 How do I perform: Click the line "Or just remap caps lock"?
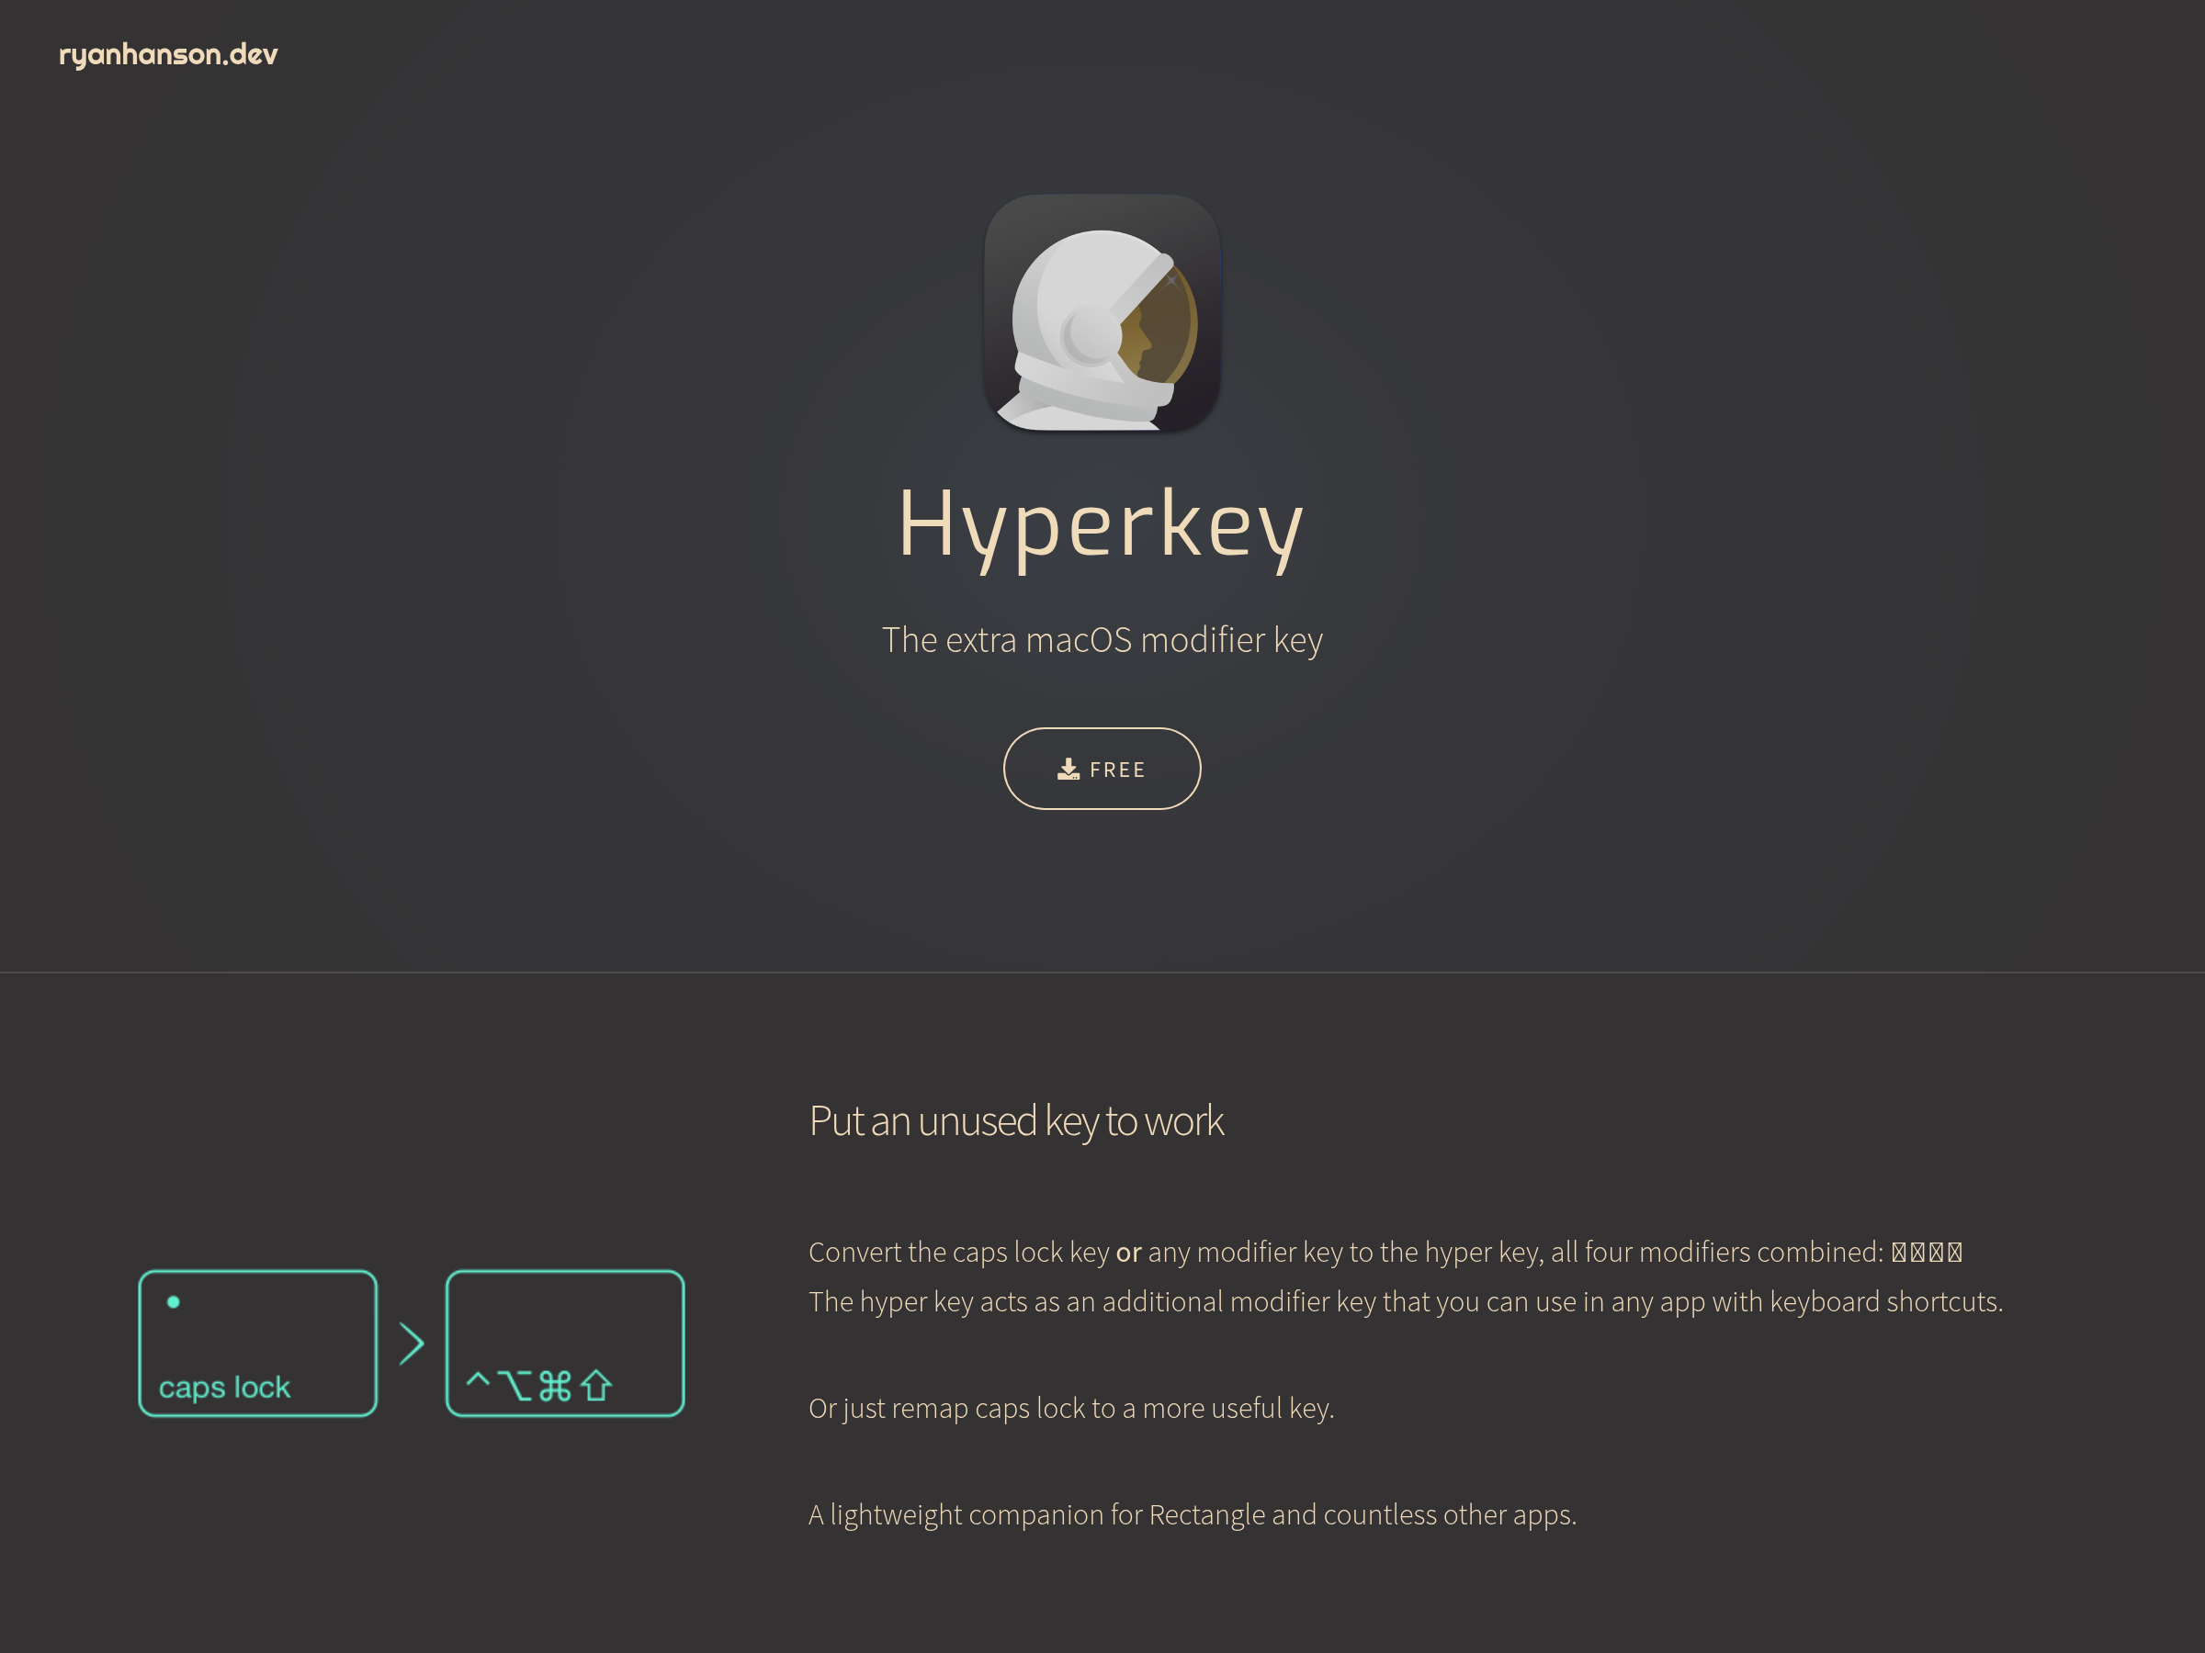1071,1408
